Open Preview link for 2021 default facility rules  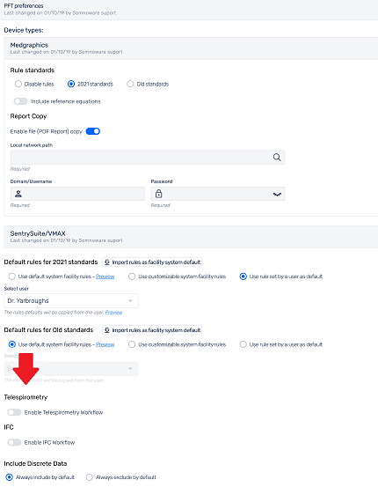105,277
